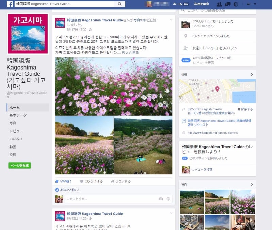The image size is (272, 230).
Task: Open messages icon in top bar
Action: tap(227, 4)
